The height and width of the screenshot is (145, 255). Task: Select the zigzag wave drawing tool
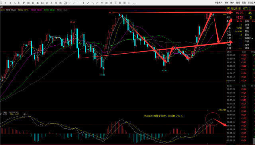click(102, 3)
